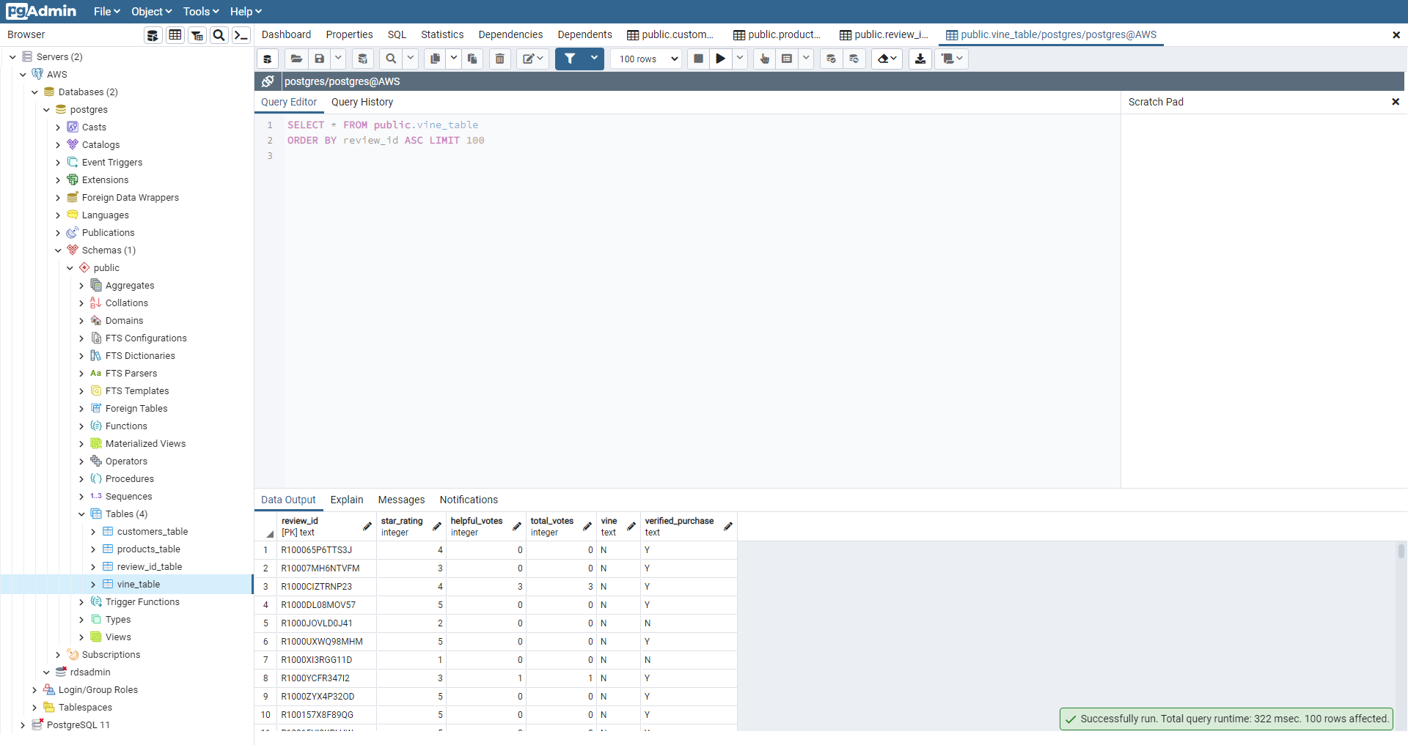
Task: Open the filter options dropdown arrow
Action: tap(594, 59)
